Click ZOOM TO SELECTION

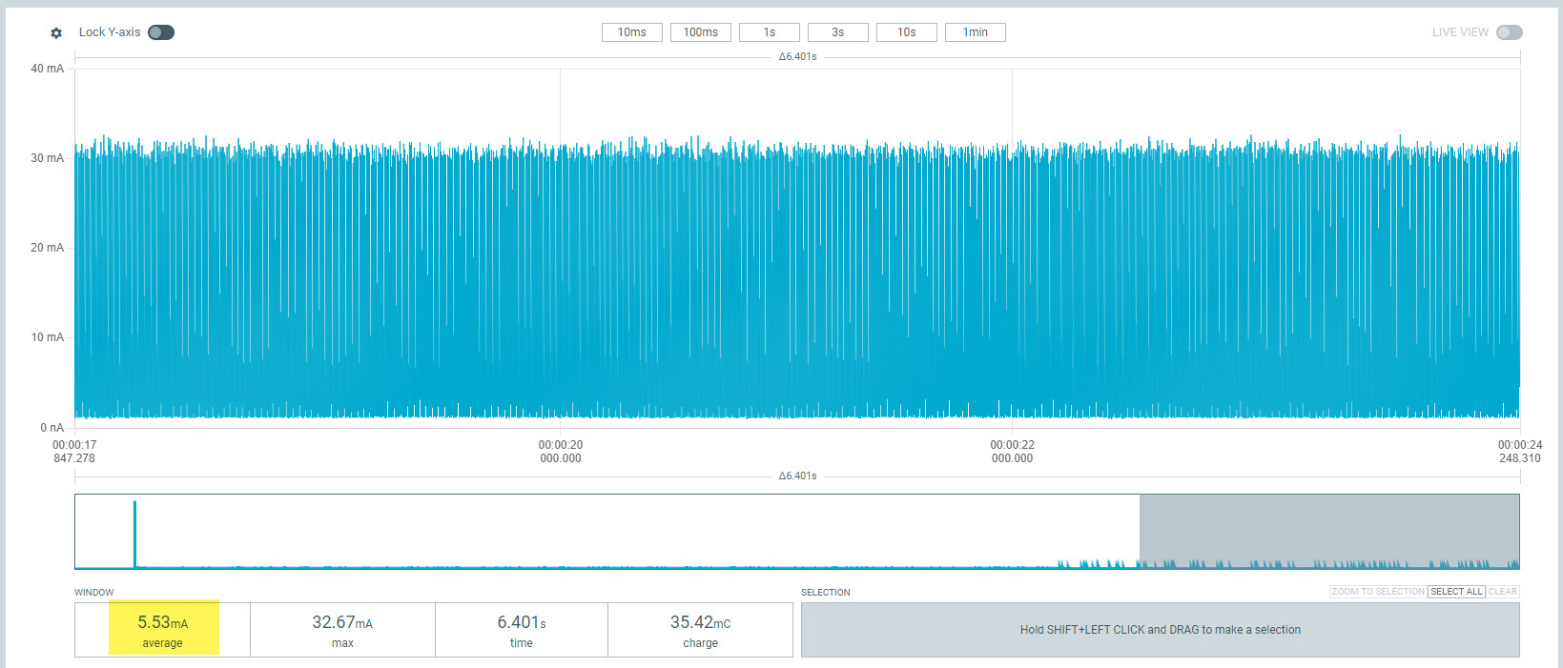pos(1377,592)
